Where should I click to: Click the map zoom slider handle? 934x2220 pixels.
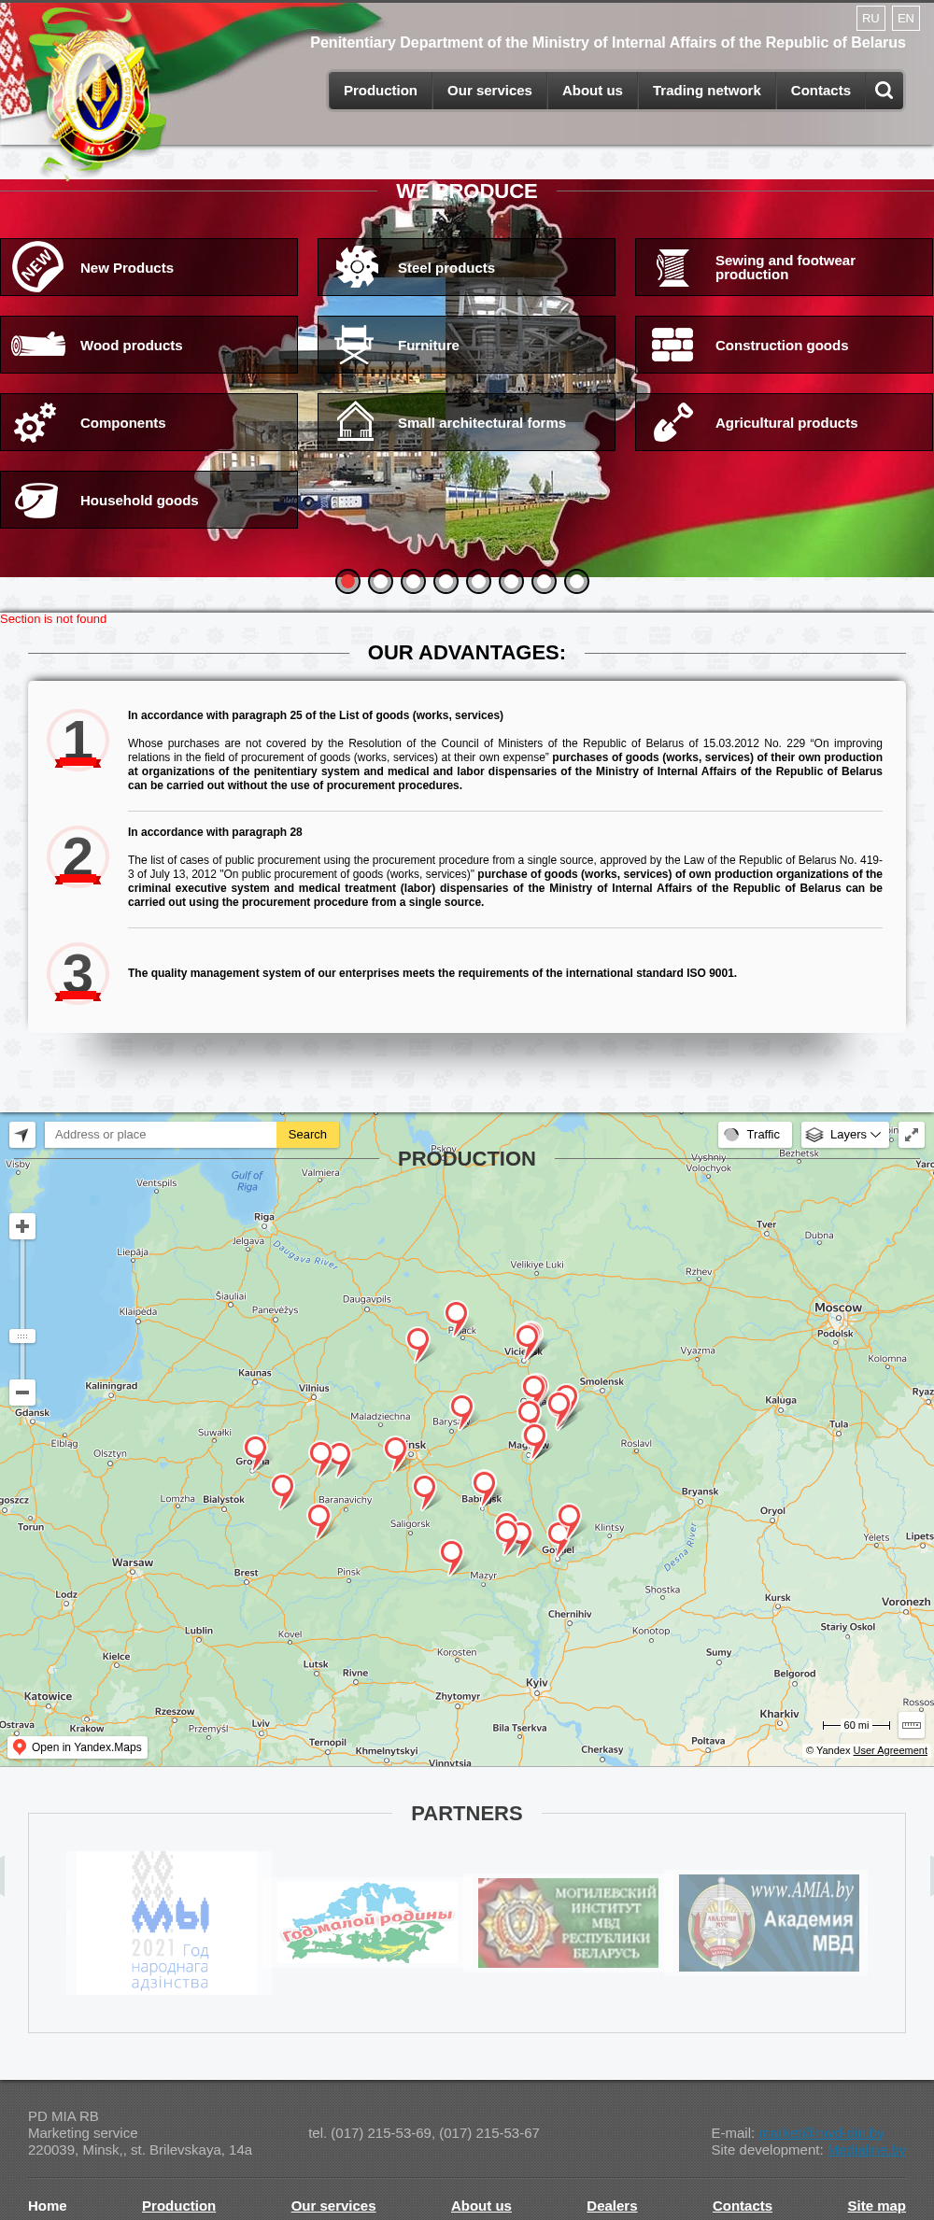(x=22, y=1336)
